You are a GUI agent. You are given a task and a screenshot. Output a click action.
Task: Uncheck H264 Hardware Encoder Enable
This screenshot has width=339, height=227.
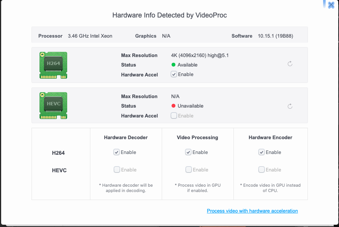tap(262, 152)
